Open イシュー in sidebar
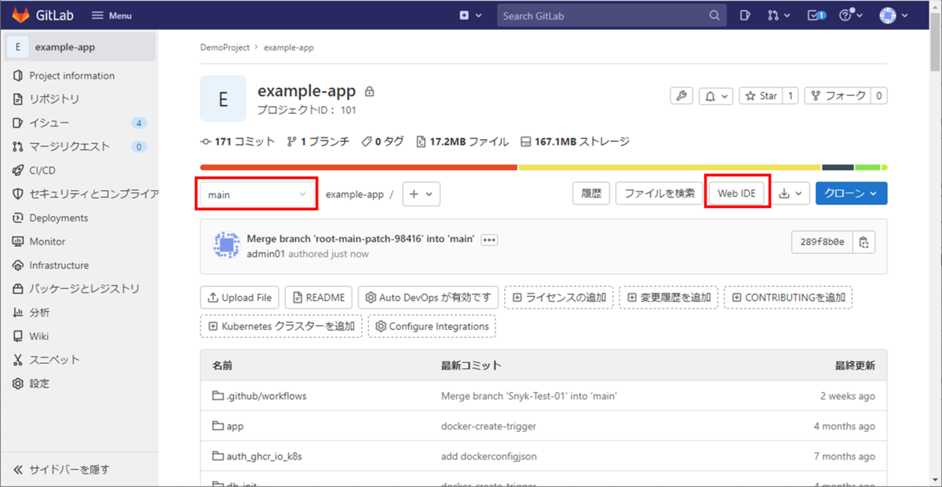The image size is (942, 487). coord(49,123)
